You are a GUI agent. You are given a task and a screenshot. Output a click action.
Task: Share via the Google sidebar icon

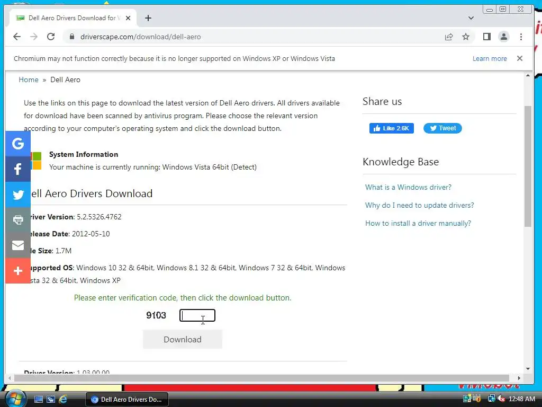pos(18,144)
